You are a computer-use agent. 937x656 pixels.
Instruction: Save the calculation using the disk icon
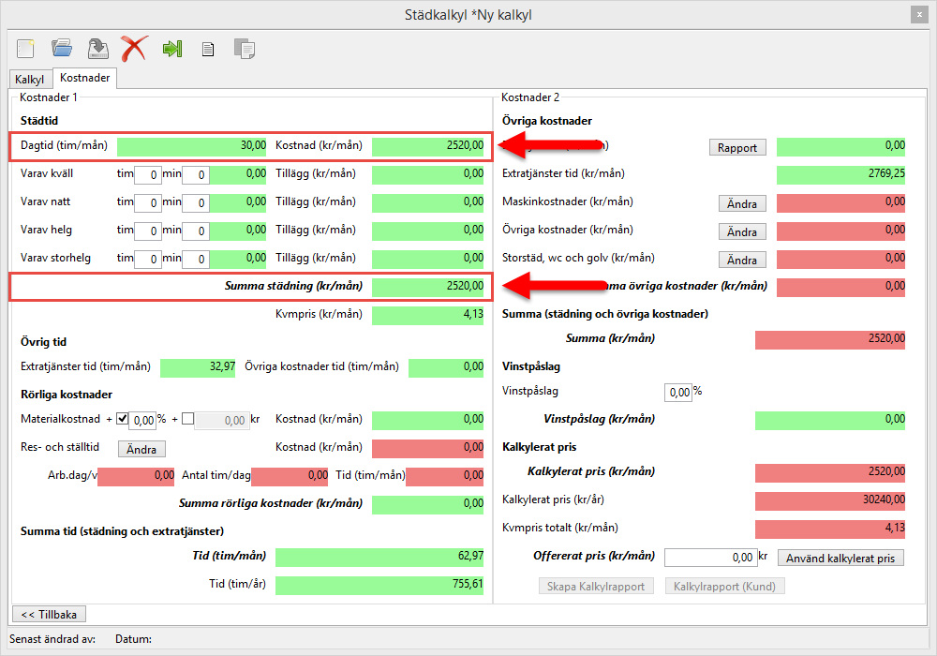tap(97, 48)
